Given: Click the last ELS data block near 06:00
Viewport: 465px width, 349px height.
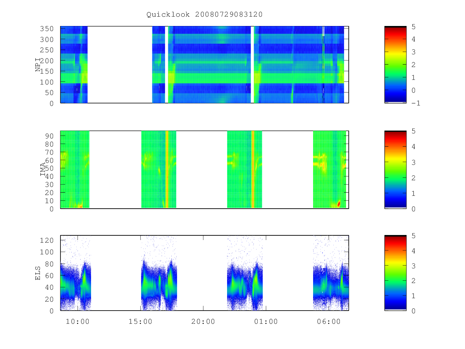Looking at the screenshot, I should click(331, 273).
